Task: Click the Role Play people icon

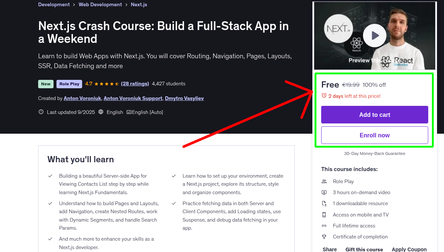Action: pyautogui.click(x=324, y=181)
